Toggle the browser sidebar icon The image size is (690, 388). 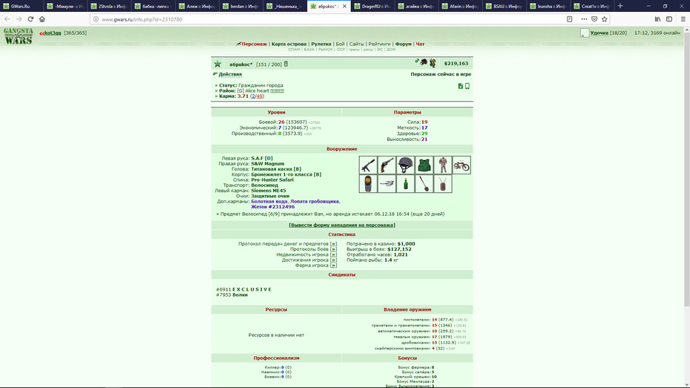(669, 19)
